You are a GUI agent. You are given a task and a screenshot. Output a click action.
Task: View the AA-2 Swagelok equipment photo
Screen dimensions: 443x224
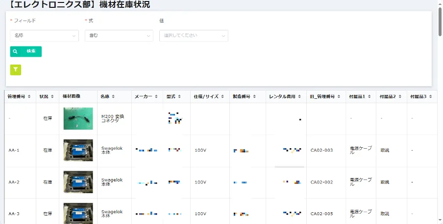[78, 182]
